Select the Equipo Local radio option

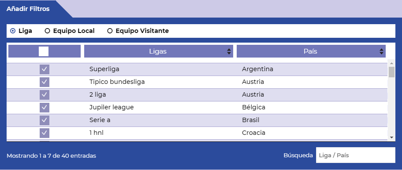click(47, 31)
